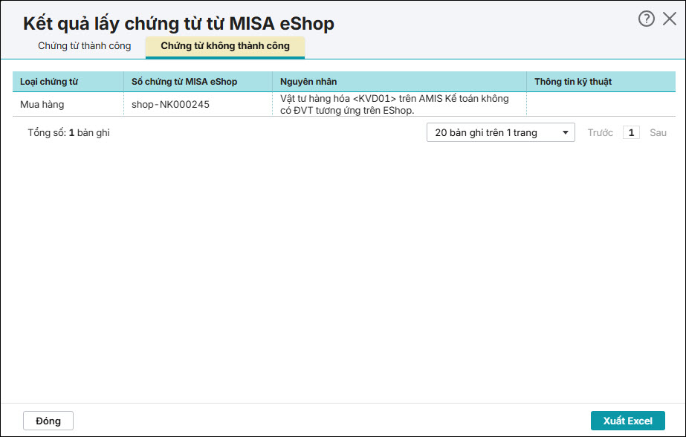Click the Kết quả lấy chứng từ title
The width and height of the screenshot is (686, 437).
point(178,23)
